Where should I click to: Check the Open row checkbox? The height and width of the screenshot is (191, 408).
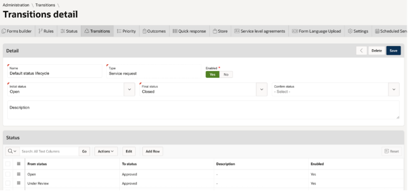pyautogui.click(x=8, y=174)
